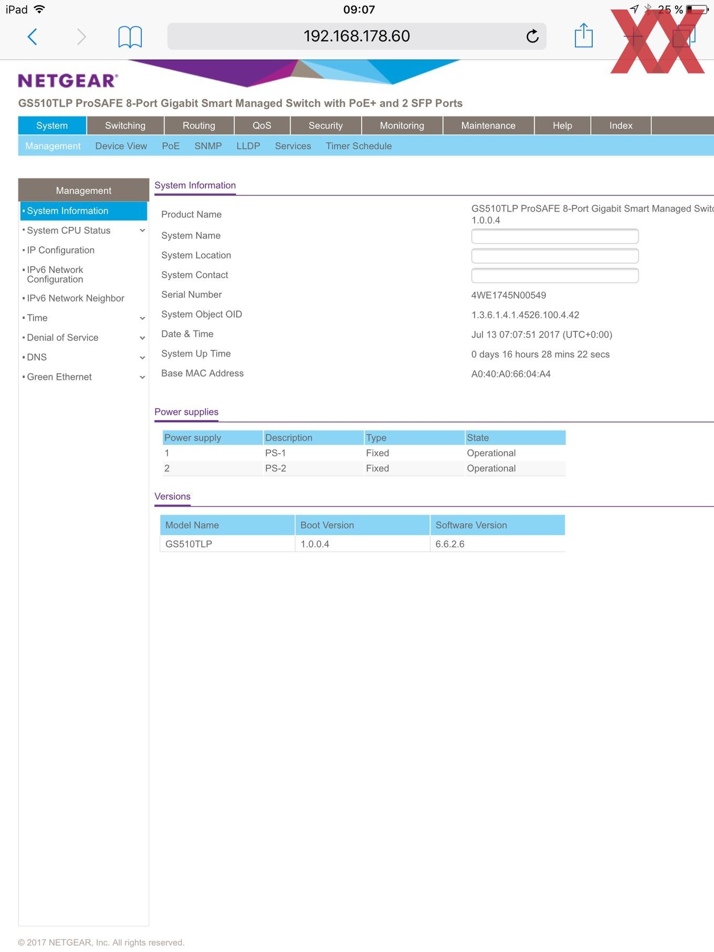Click the MAC address A0:40:A0:66:04:A4

tap(511, 374)
